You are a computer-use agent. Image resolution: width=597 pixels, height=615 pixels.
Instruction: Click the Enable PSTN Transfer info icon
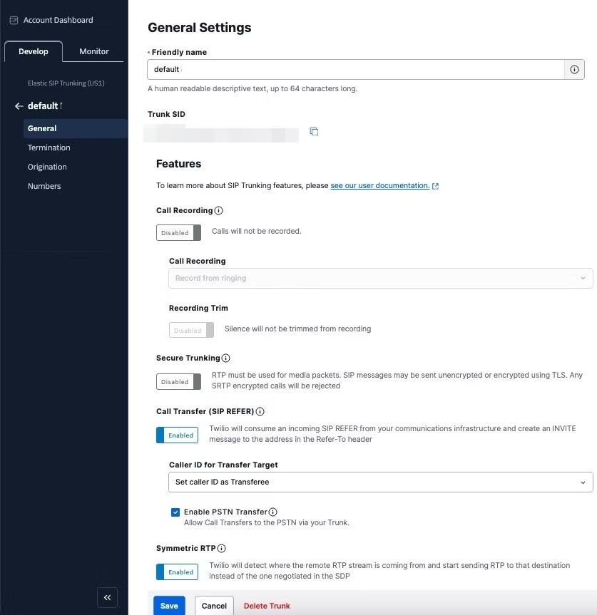[x=272, y=512]
